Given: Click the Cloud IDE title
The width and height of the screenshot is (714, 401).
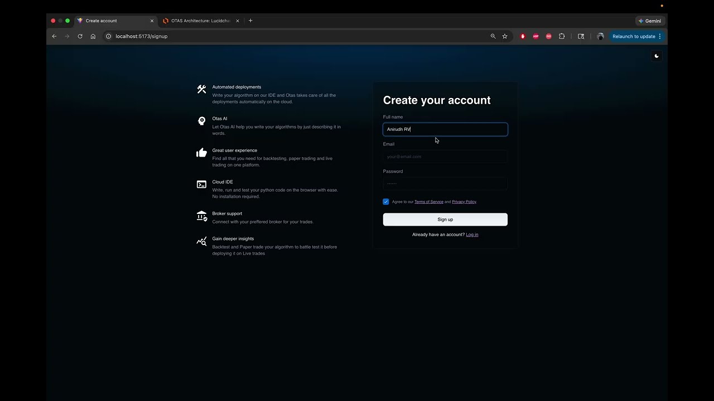Looking at the screenshot, I should [223, 182].
